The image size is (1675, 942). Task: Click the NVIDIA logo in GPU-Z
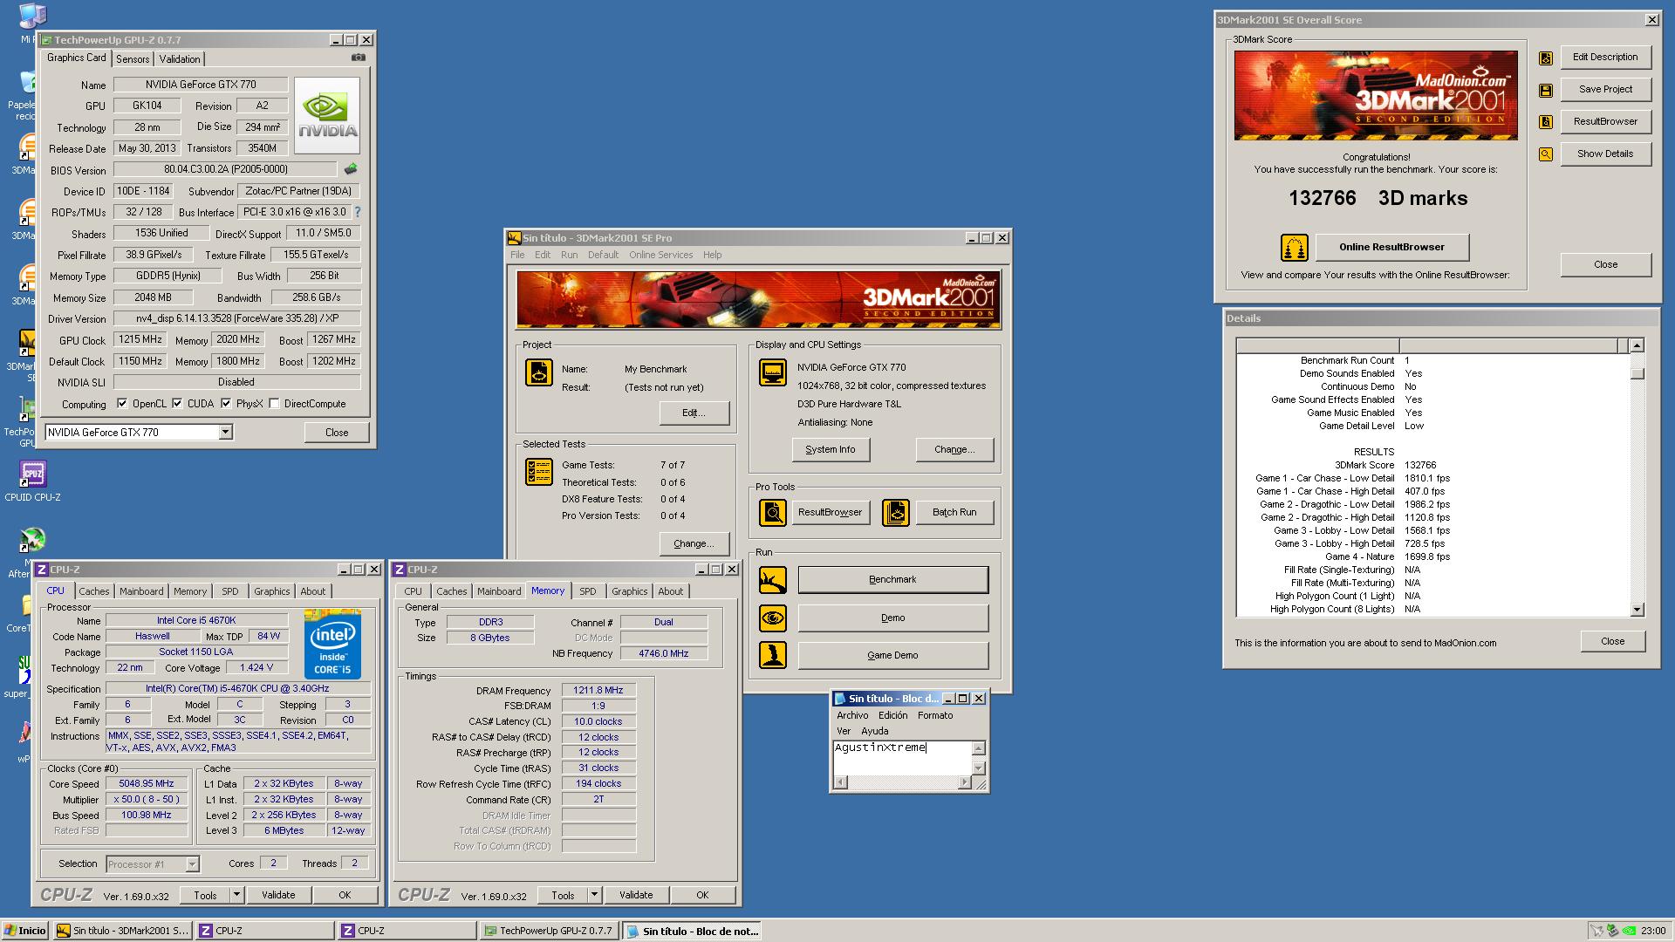click(x=327, y=116)
